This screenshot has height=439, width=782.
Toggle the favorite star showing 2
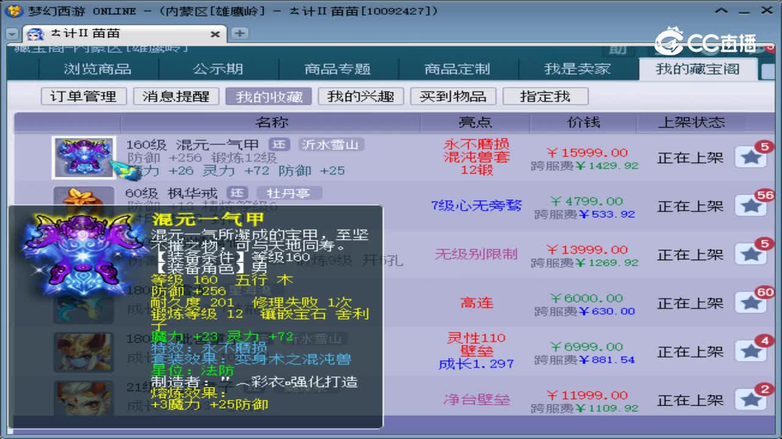pyautogui.click(x=751, y=399)
